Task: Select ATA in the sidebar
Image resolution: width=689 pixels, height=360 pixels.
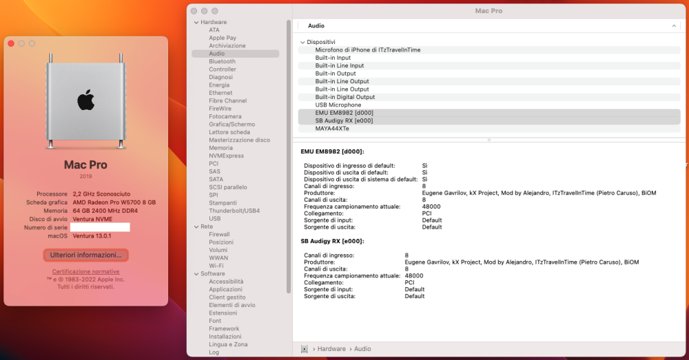Action: pyautogui.click(x=214, y=30)
